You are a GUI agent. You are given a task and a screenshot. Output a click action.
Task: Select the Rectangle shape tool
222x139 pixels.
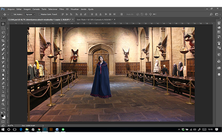pyautogui.click(x=3, y=96)
